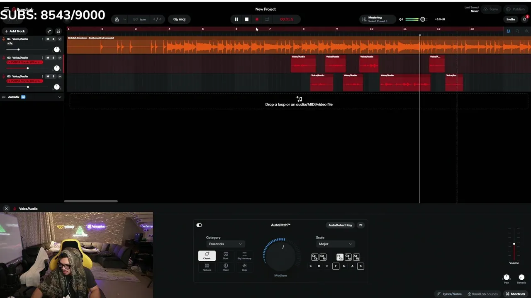This screenshot has width=531, height=298.
Task: Open the Shortcuts panel
Action: pyautogui.click(x=515, y=294)
